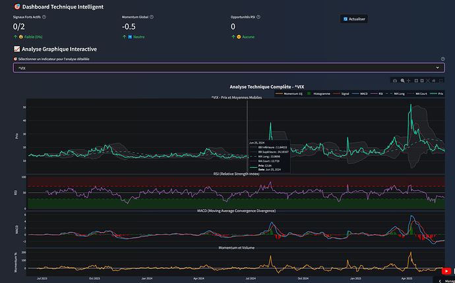Click the Autoscale chart icon
The image size is (455, 283).
pyautogui.click(x=427, y=80)
